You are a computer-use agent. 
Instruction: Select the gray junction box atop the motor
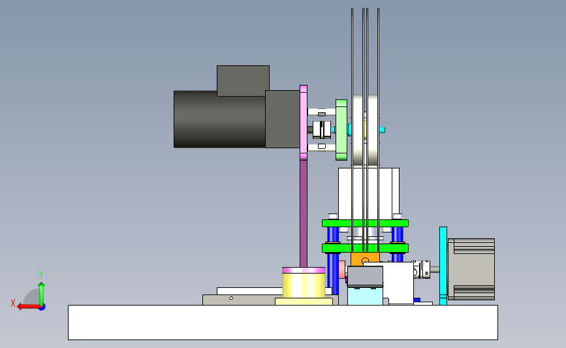243,80
